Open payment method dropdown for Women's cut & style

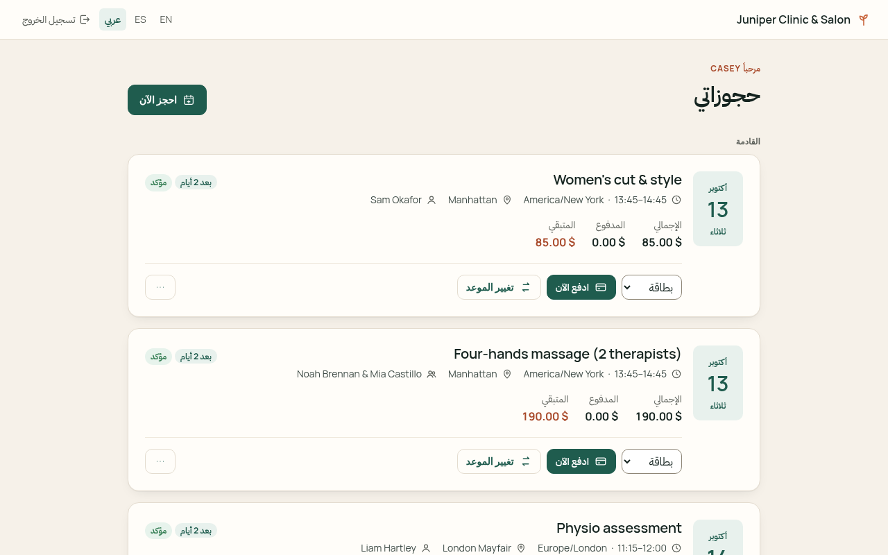pos(651,287)
